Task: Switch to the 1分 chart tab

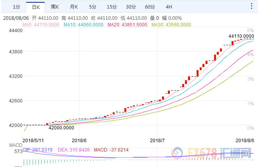Action: (16, 7)
